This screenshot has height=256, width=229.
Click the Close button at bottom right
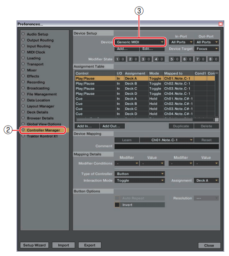209,246
